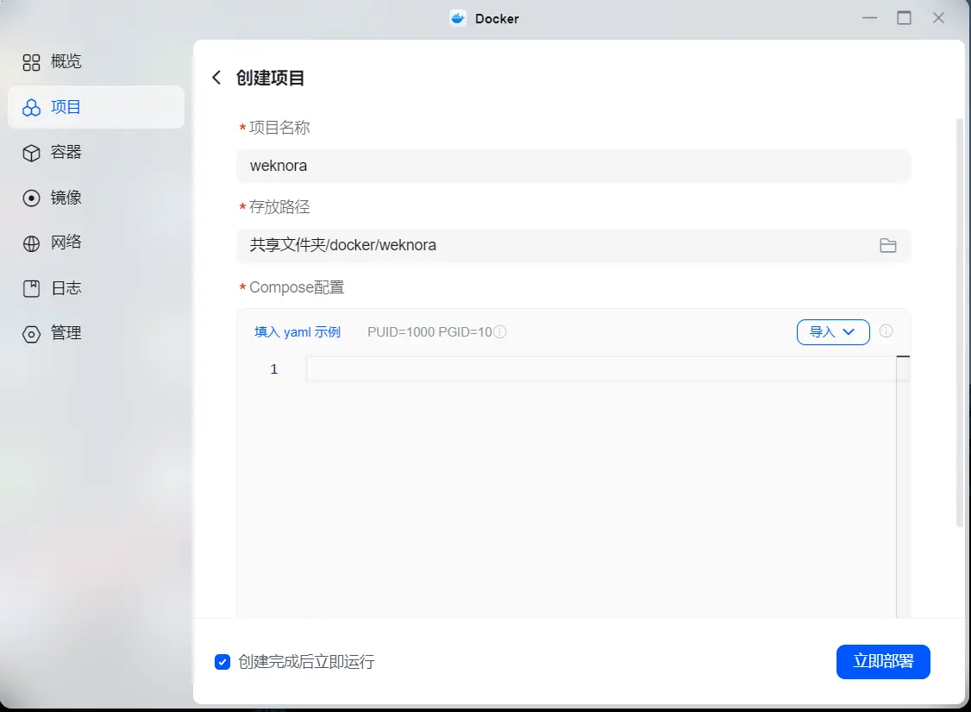
Task: Click the 存放路径 label
Action: [279, 207]
